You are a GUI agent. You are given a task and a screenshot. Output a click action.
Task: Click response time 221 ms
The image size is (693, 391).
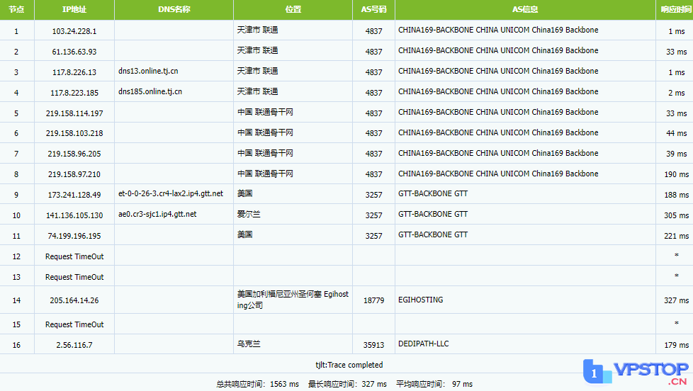pyautogui.click(x=676, y=237)
